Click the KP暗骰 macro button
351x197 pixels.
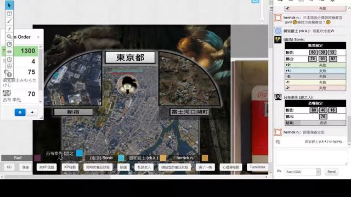click(x=70, y=167)
